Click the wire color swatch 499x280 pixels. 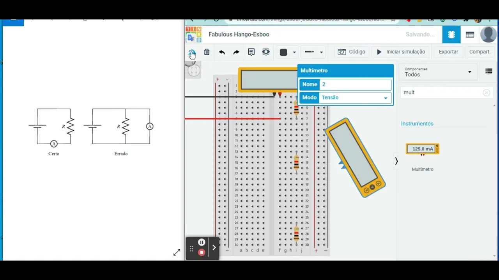[x=283, y=52]
